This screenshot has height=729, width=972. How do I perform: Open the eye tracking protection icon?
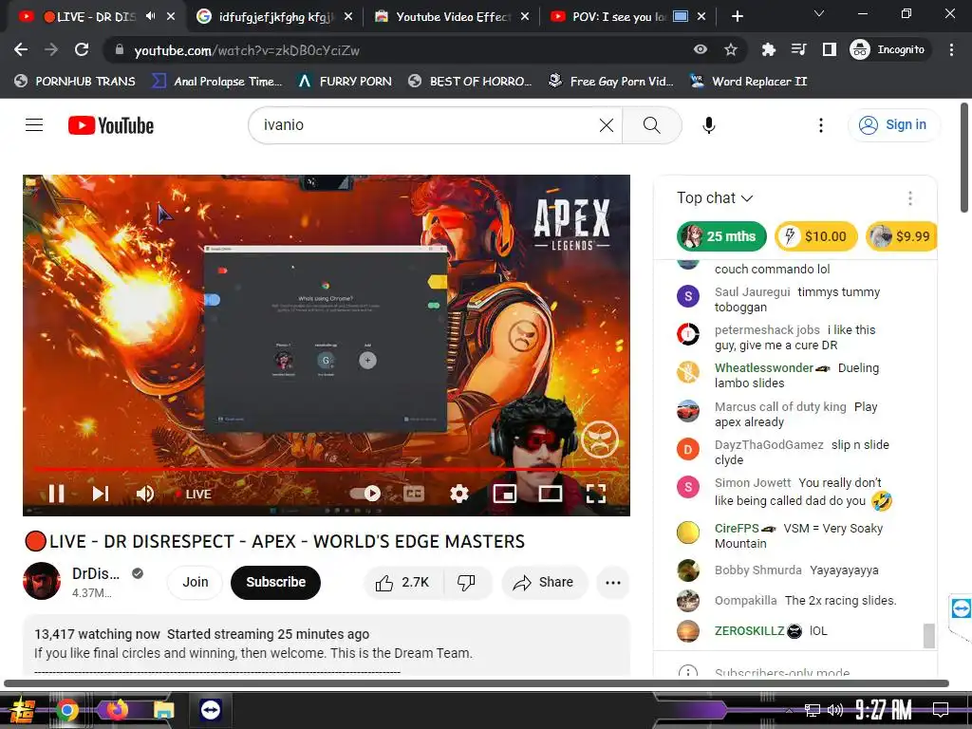[701, 49]
